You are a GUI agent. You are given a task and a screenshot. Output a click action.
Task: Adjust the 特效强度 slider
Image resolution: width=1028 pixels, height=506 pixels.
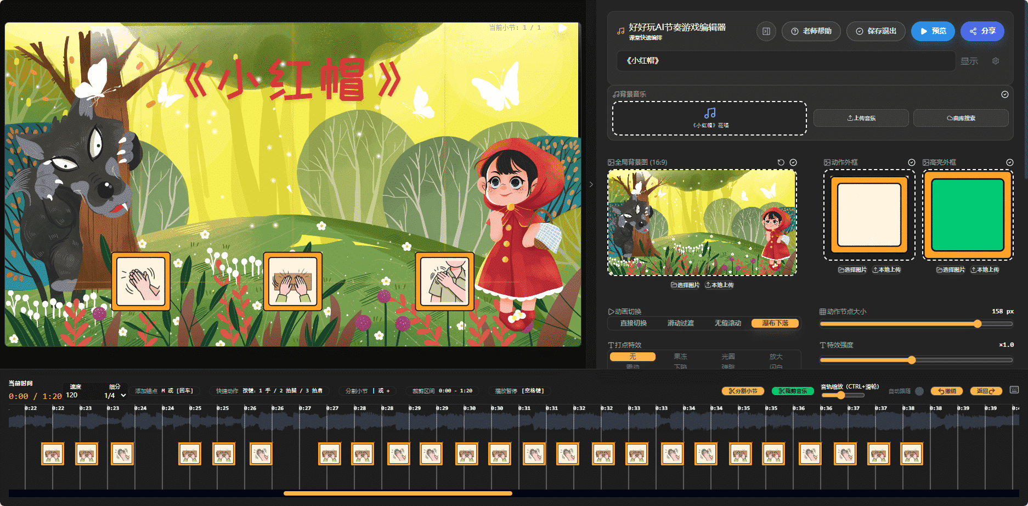pyautogui.click(x=916, y=360)
